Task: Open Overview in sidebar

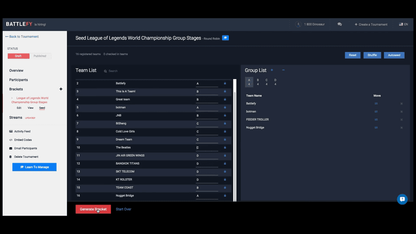Action: [16, 71]
